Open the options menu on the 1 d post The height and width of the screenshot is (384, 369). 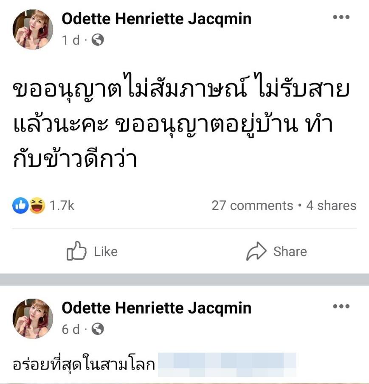tap(341, 18)
